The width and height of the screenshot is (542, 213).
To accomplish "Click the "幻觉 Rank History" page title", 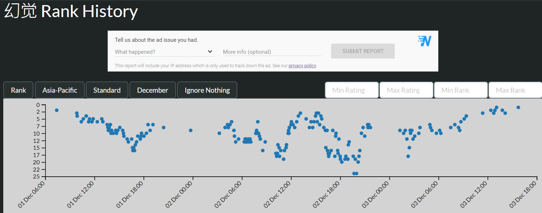I will click(71, 12).
